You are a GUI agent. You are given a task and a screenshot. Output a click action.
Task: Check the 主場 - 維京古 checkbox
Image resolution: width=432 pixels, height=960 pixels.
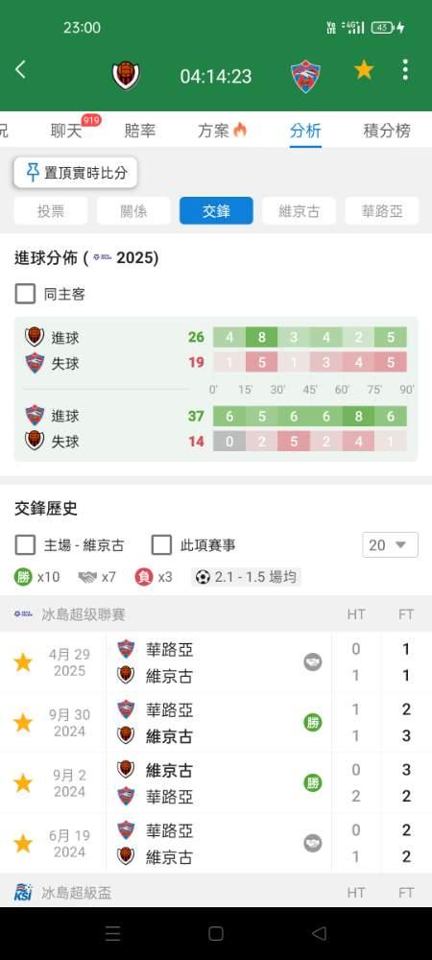25,545
